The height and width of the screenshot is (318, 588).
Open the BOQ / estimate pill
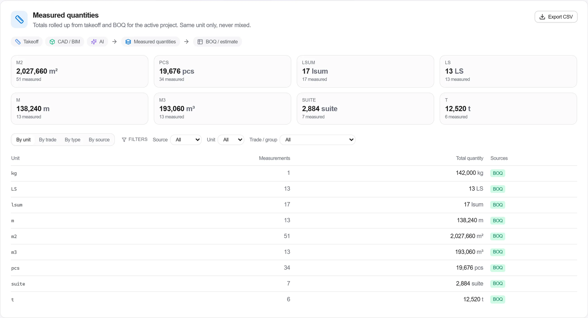[217, 42]
